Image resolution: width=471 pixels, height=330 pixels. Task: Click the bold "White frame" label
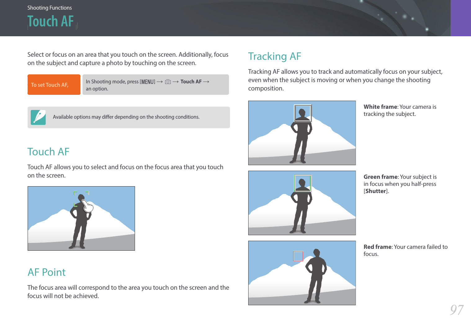(x=380, y=107)
